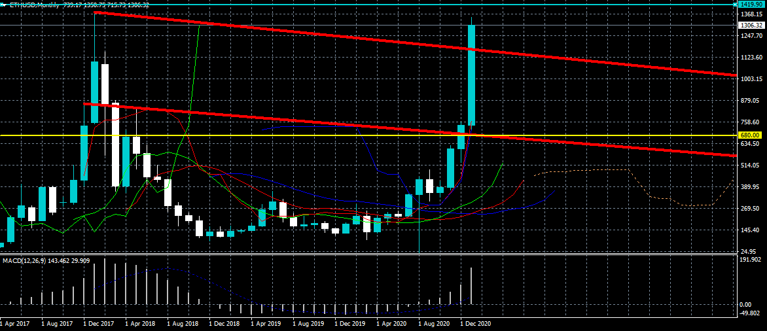Click the yellow 680.00 price tag
This screenshot has width=767, height=331.
751,135
